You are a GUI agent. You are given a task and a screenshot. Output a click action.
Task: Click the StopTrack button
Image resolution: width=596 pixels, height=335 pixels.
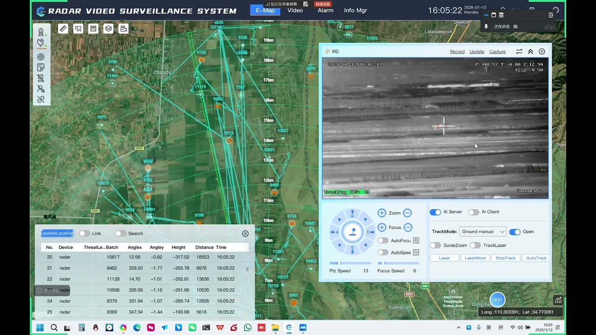[506, 258]
